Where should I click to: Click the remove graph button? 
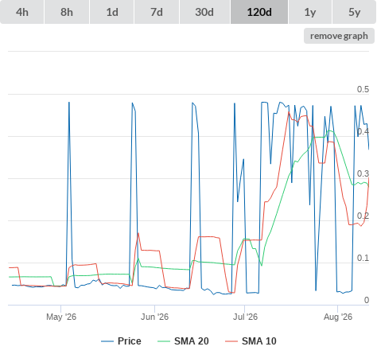[339, 36]
